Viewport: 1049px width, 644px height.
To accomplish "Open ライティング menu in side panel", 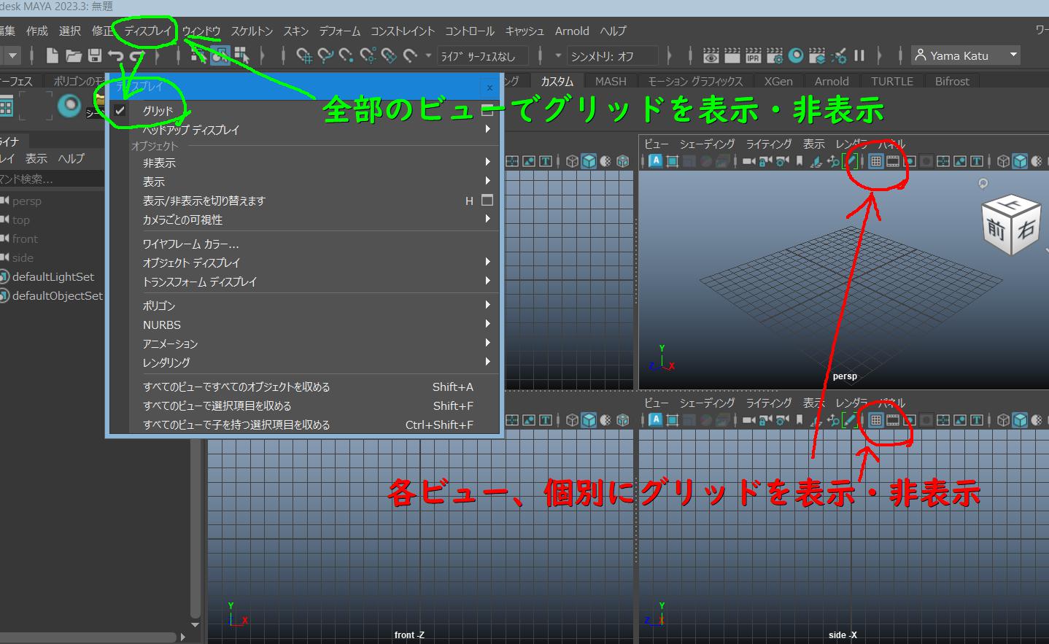I will click(769, 403).
